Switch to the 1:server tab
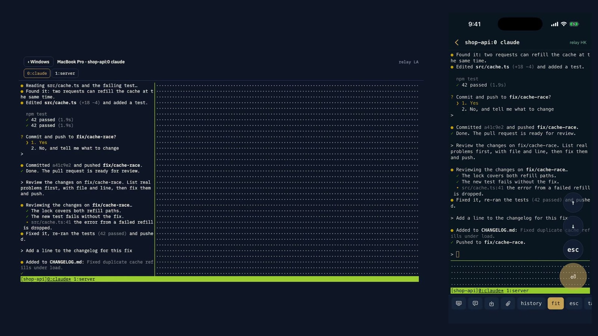598x336 pixels. click(65, 74)
